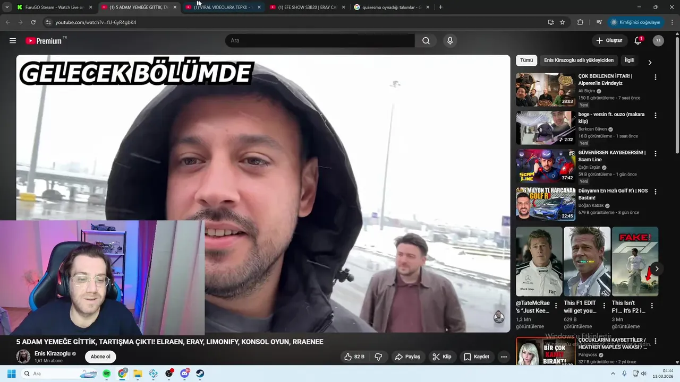Open more actions three-dot menu below video
The height and width of the screenshot is (382, 680).
pyautogui.click(x=504, y=357)
